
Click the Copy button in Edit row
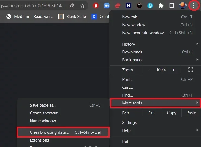coord(172,113)
